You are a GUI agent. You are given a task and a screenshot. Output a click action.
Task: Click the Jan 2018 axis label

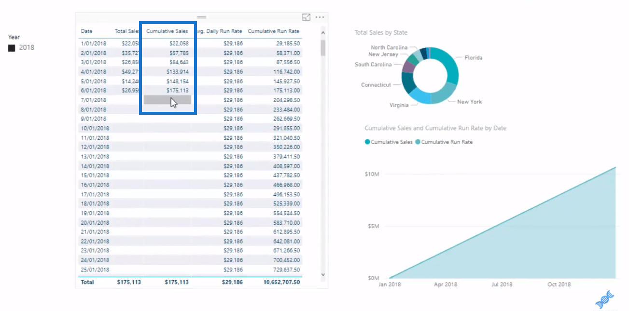389,284
